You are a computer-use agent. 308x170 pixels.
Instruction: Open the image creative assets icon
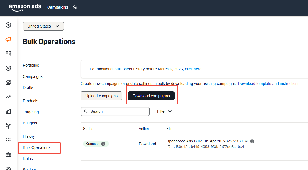pyautogui.click(x=8, y=83)
